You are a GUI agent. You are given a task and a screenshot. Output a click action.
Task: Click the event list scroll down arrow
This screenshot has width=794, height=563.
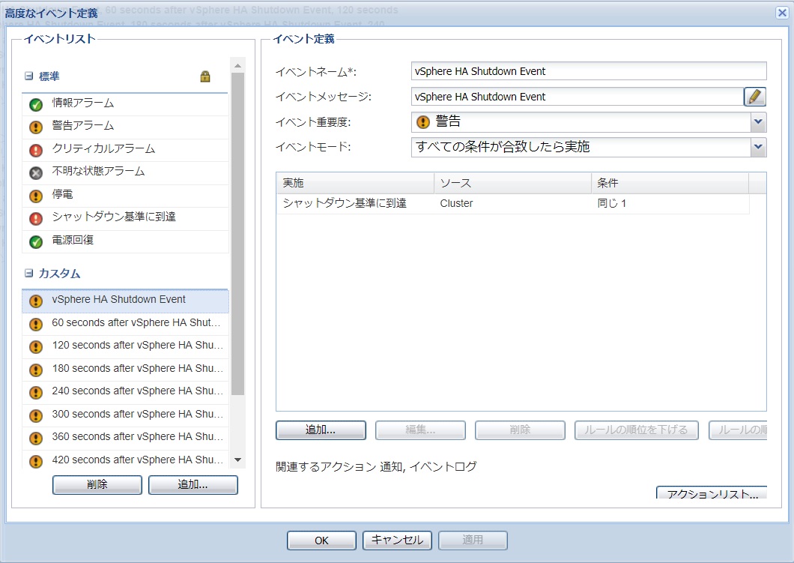[x=238, y=460]
